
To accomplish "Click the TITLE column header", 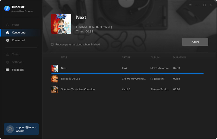I will coord(64,57).
